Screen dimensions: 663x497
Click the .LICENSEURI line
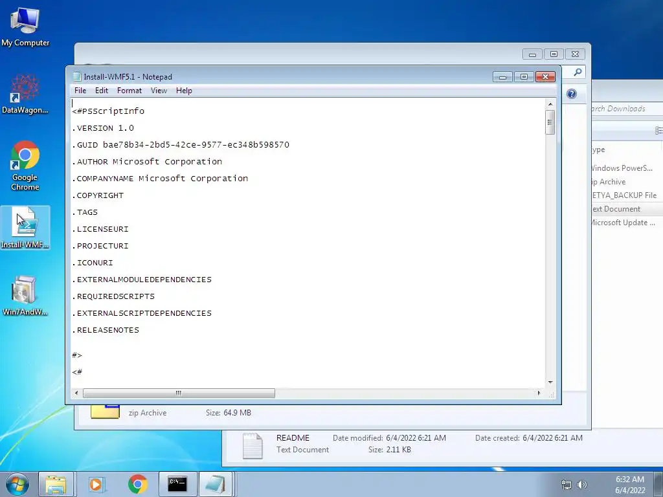point(100,229)
